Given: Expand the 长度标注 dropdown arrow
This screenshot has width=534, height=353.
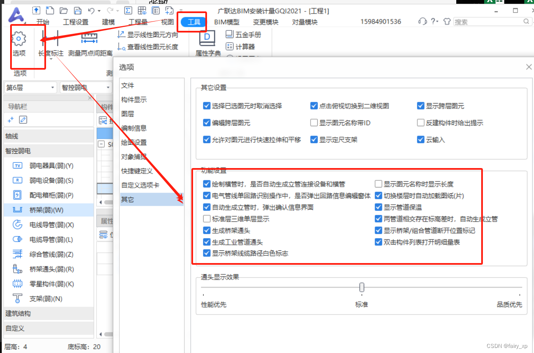Looking at the screenshot, I should (51, 60).
